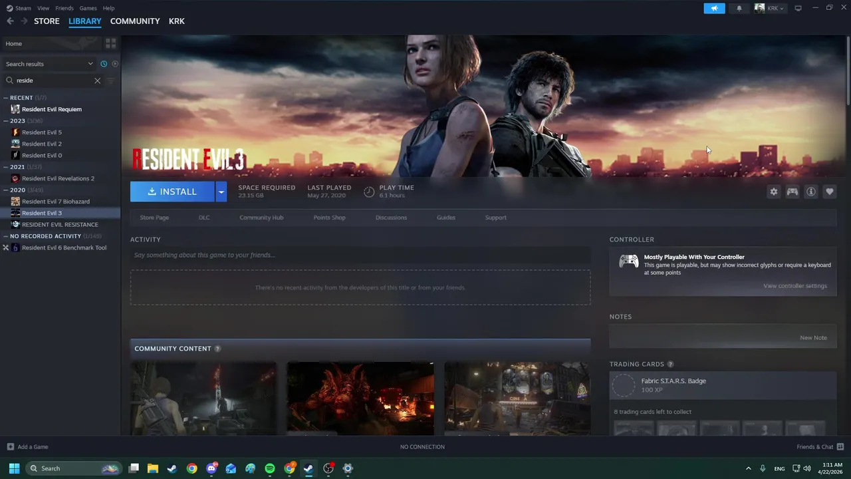Open Spotify from the taskbar

pos(270,468)
